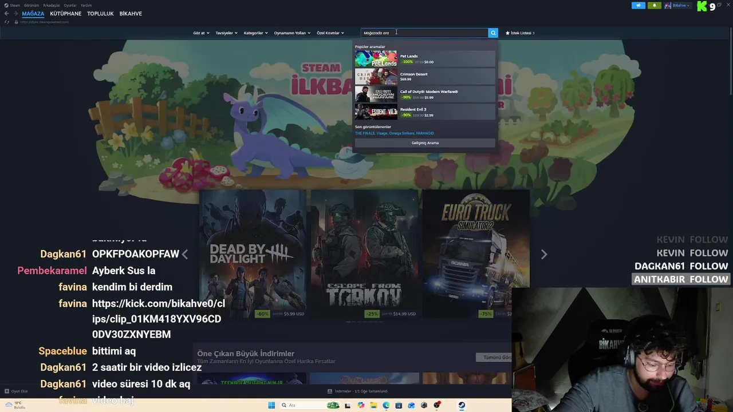Open recently viewed THE FINALS link
This screenshot has height=412, width=733.
(365, 133)
